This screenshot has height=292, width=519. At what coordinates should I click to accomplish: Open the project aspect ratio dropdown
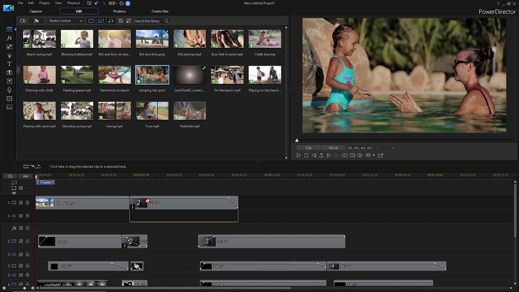pyautogui.click(x=113, y=3)
